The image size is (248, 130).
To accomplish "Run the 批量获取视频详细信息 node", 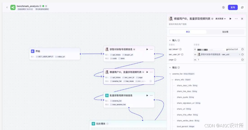I will click(147, 95).
